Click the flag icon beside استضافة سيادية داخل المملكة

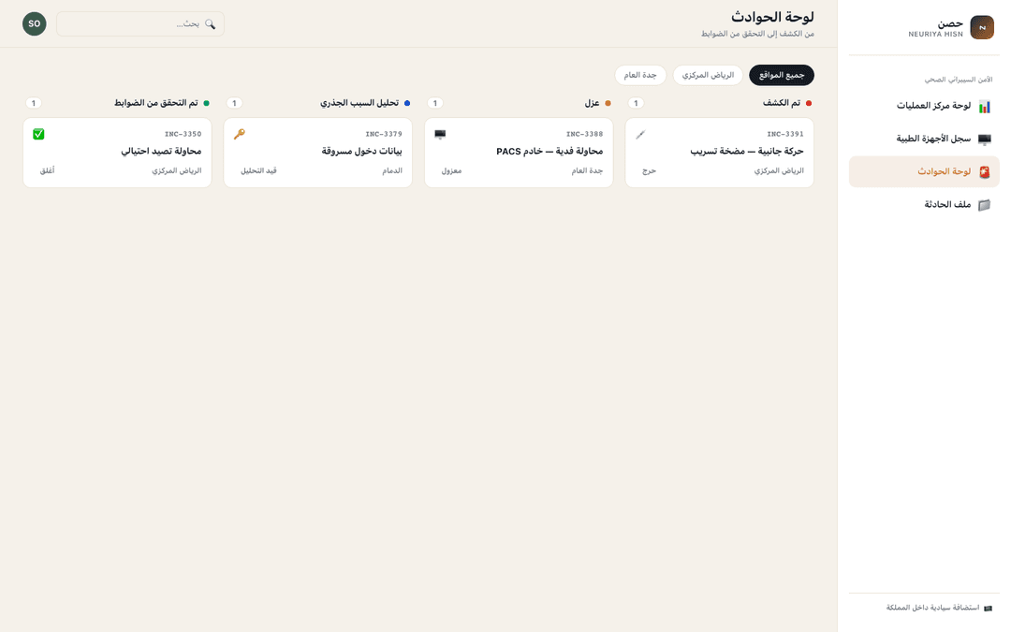pos(988,609)
